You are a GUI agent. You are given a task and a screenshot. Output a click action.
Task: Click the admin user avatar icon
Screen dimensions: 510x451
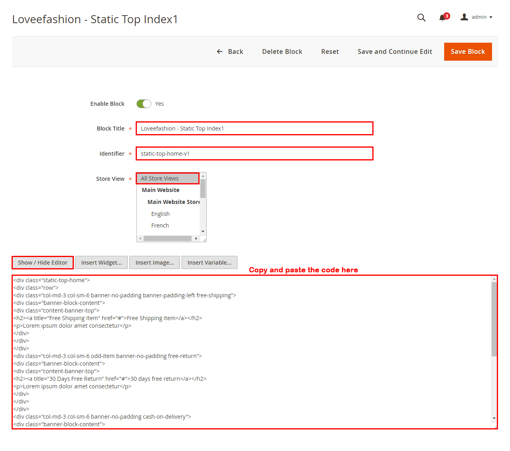pyautogui.click(x=464, y=17)
